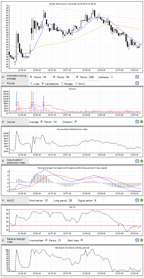Click the 'Short period:' label
The image size is (144, 278).
(36, 201)
